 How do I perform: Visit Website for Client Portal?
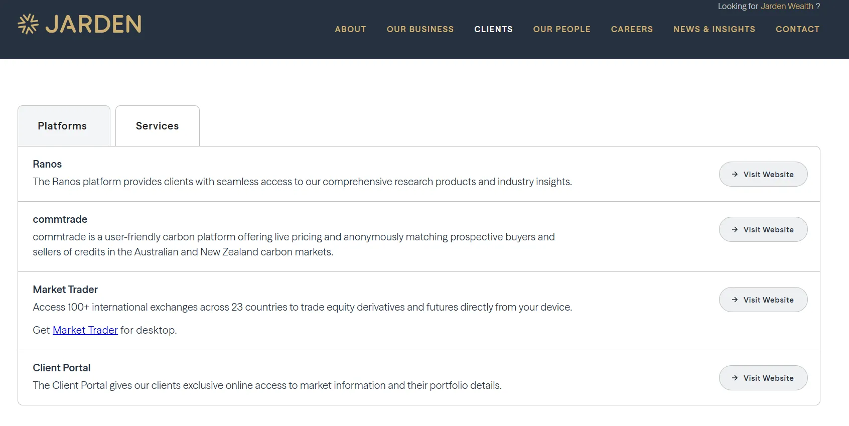763,378
